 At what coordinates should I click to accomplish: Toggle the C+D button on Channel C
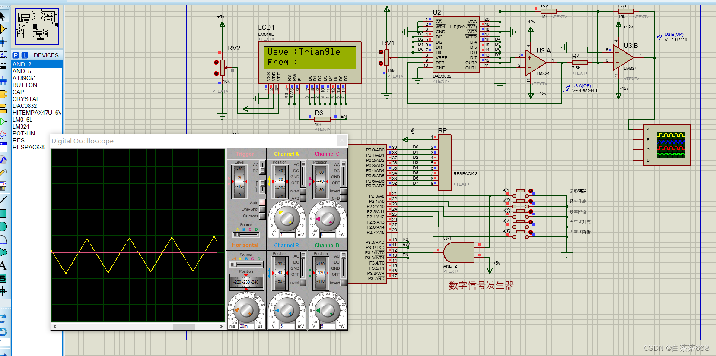coord(344,198)
